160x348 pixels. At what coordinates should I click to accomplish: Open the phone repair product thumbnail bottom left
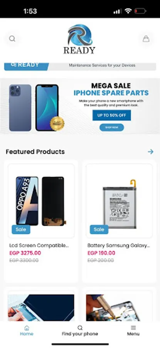click(x=41, y=307)
